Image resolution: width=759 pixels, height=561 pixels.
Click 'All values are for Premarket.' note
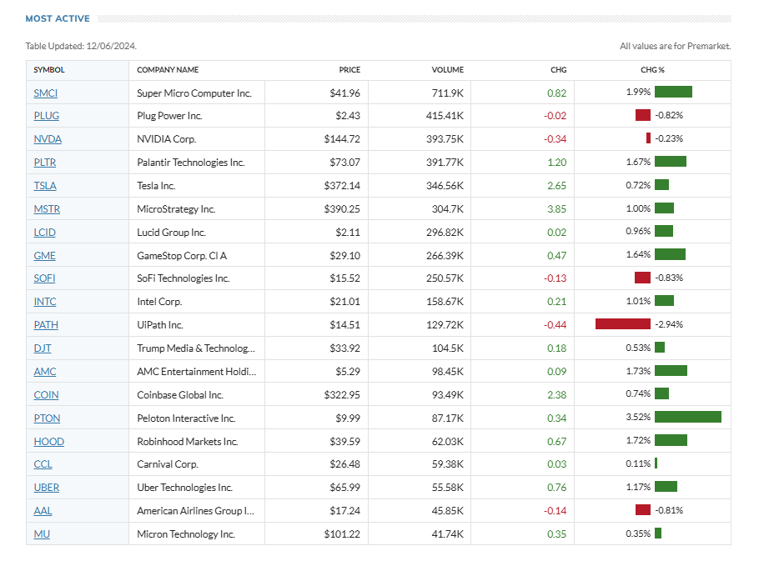tap(676, 46)
